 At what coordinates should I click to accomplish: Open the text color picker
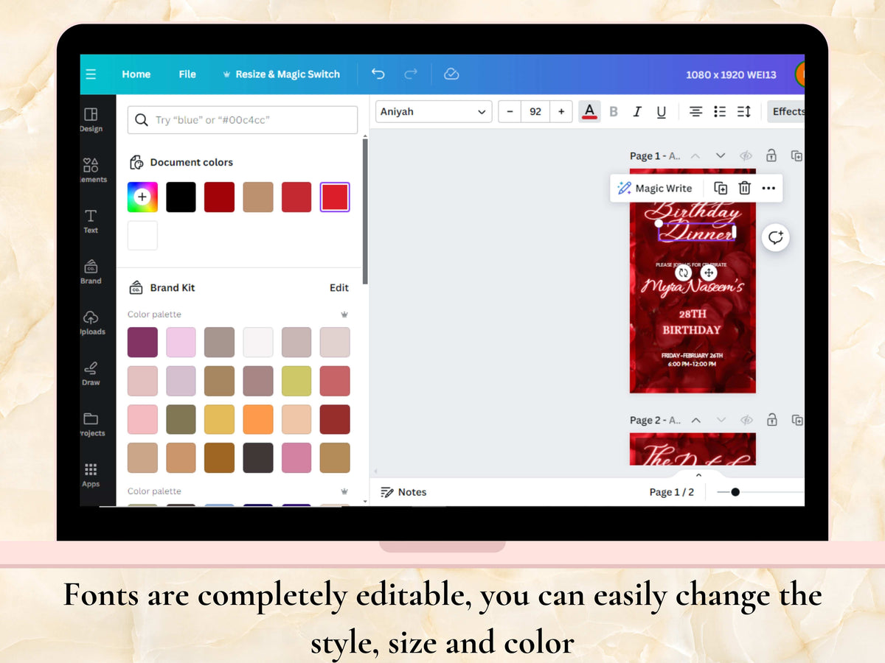click(589, 112)
